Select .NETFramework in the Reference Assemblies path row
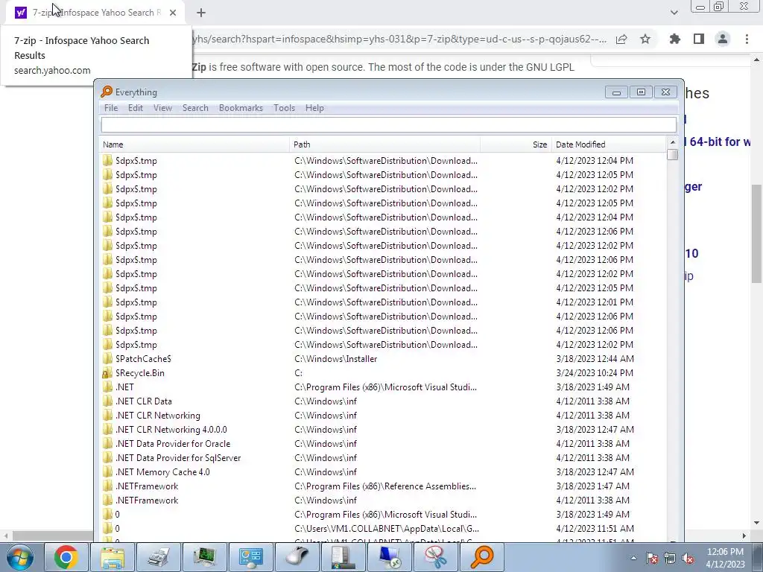Image resolution: width=763 pixels, height=572 pixels. pos(147,486)
